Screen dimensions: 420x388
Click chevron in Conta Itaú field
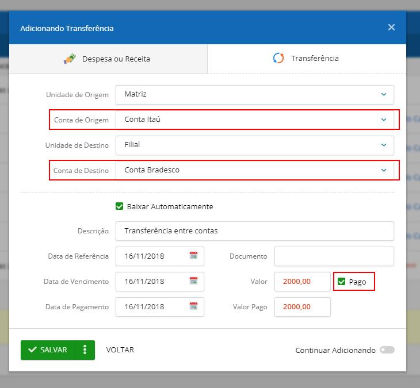384,120
